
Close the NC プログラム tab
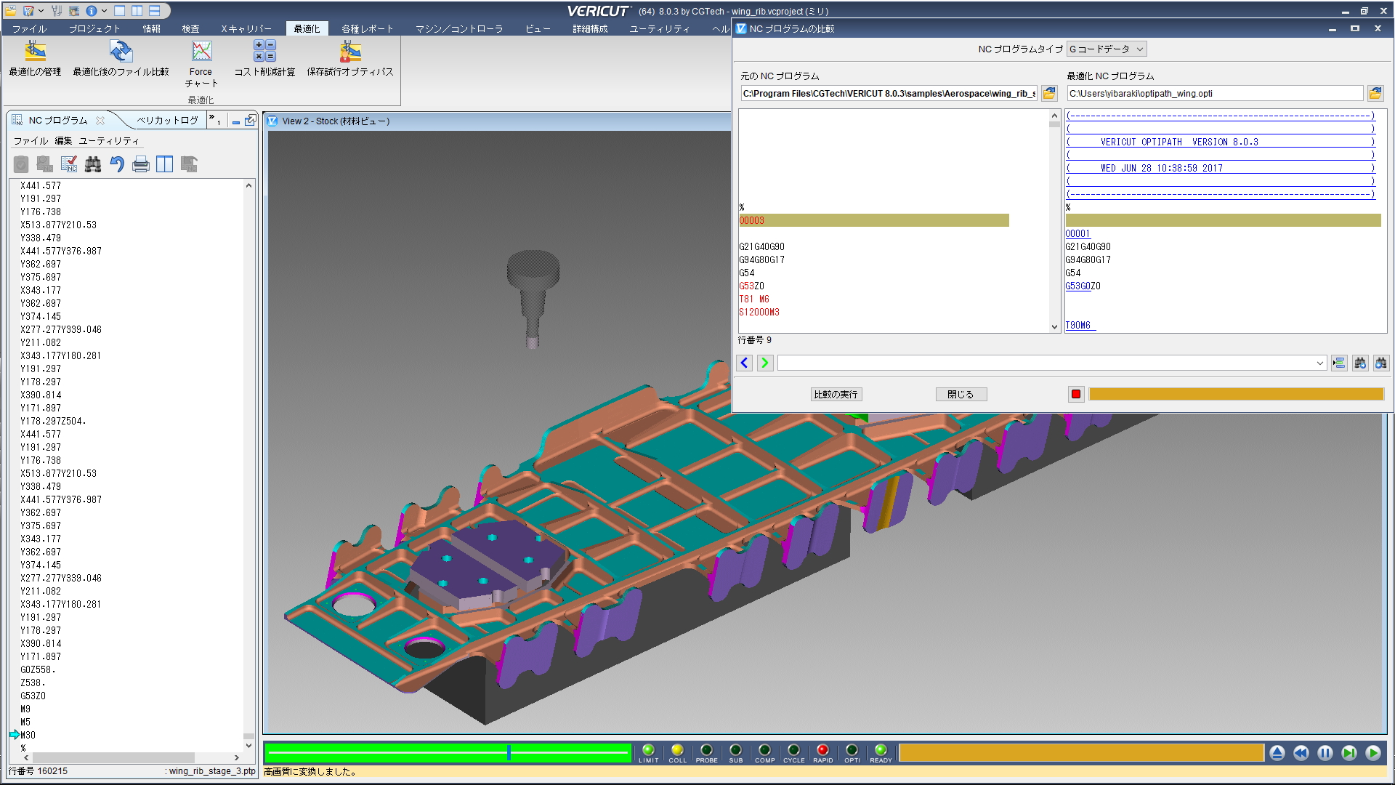tap(100, 121)
